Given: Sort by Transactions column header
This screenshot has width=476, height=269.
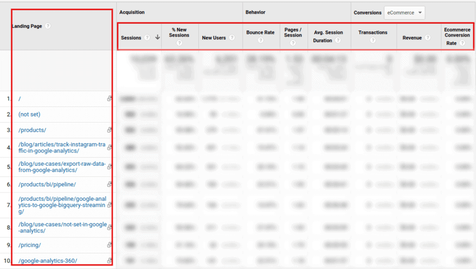Looking at the screenshot, I should pyautogui.click(x=373, y=32).
